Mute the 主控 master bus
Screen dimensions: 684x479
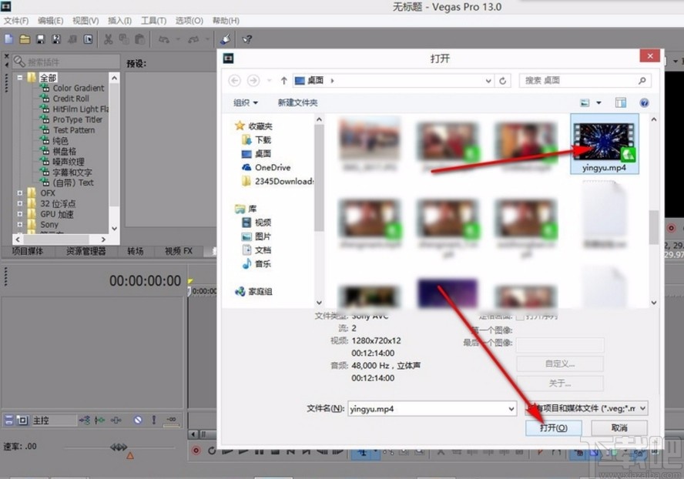tap(138, 420)
